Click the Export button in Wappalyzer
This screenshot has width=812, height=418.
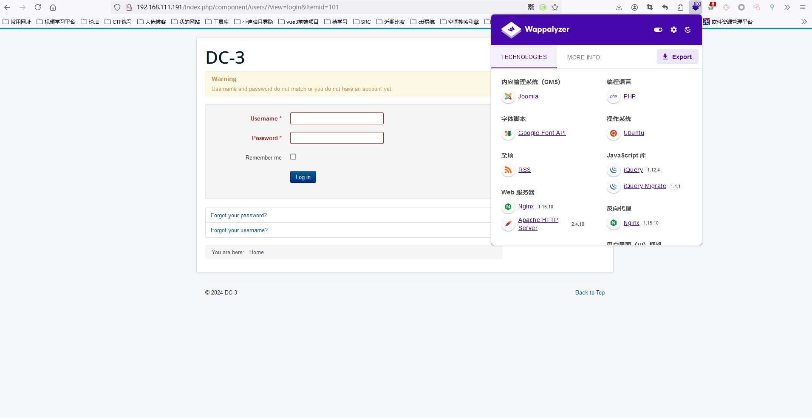pos(677,57)
